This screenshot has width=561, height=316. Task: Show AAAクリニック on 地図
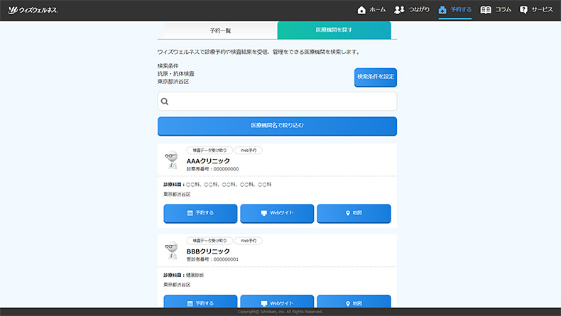click(354, 213)
